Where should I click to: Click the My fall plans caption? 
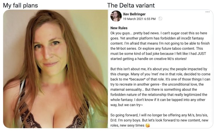click(20, 6)
